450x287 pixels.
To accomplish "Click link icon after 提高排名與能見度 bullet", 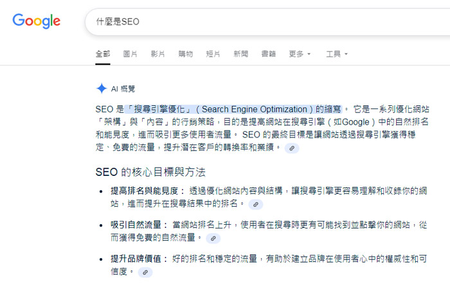I will point(255,204).
